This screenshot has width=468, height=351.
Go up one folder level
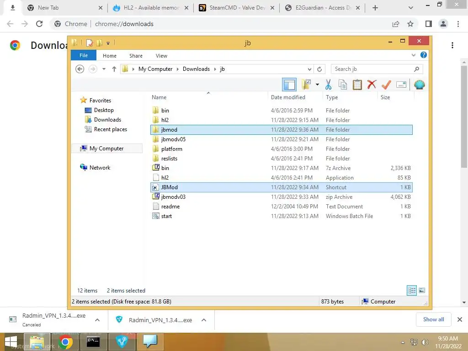(114, 69)
